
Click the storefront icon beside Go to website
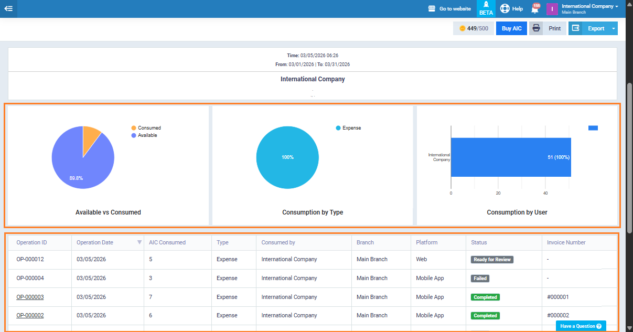(x=432, y=9)
